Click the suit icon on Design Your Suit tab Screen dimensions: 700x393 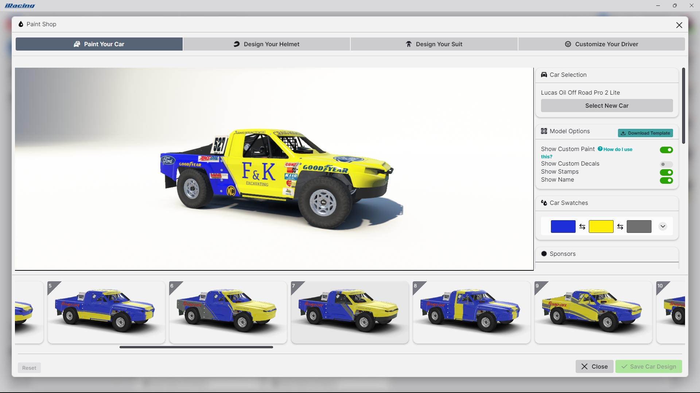pyautogui.click(x=408, y=44)
